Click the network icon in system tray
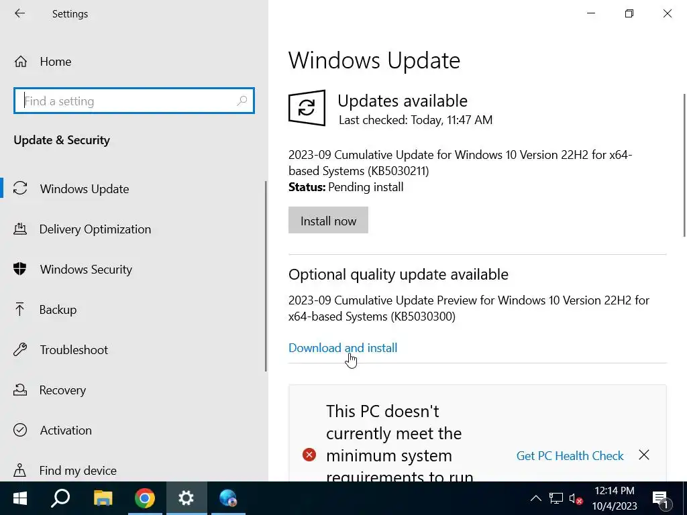 tap(556, 498)
